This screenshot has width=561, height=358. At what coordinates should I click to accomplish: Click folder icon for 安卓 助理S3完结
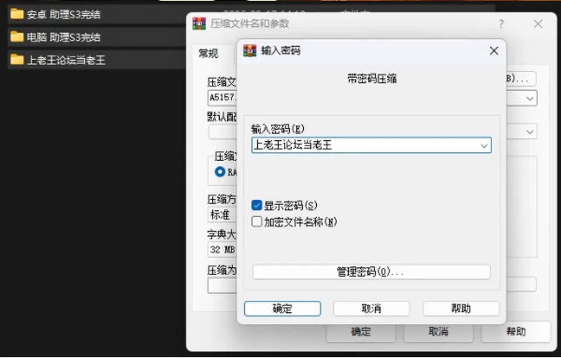[17, 14]
